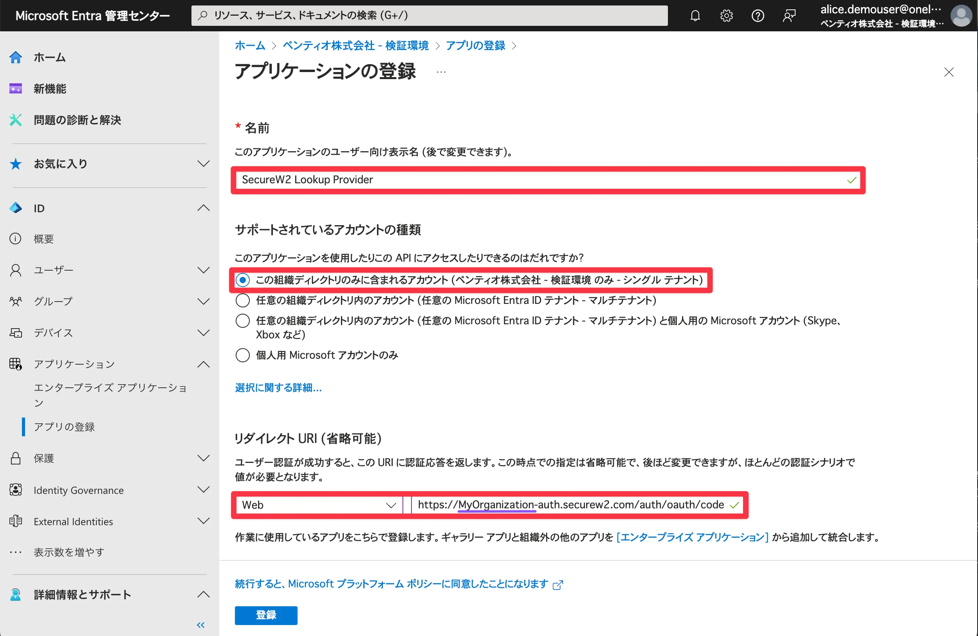Click the アプリケーション grid icon
The height and width of the screenshot is (636, 978).
click(16, 364)
